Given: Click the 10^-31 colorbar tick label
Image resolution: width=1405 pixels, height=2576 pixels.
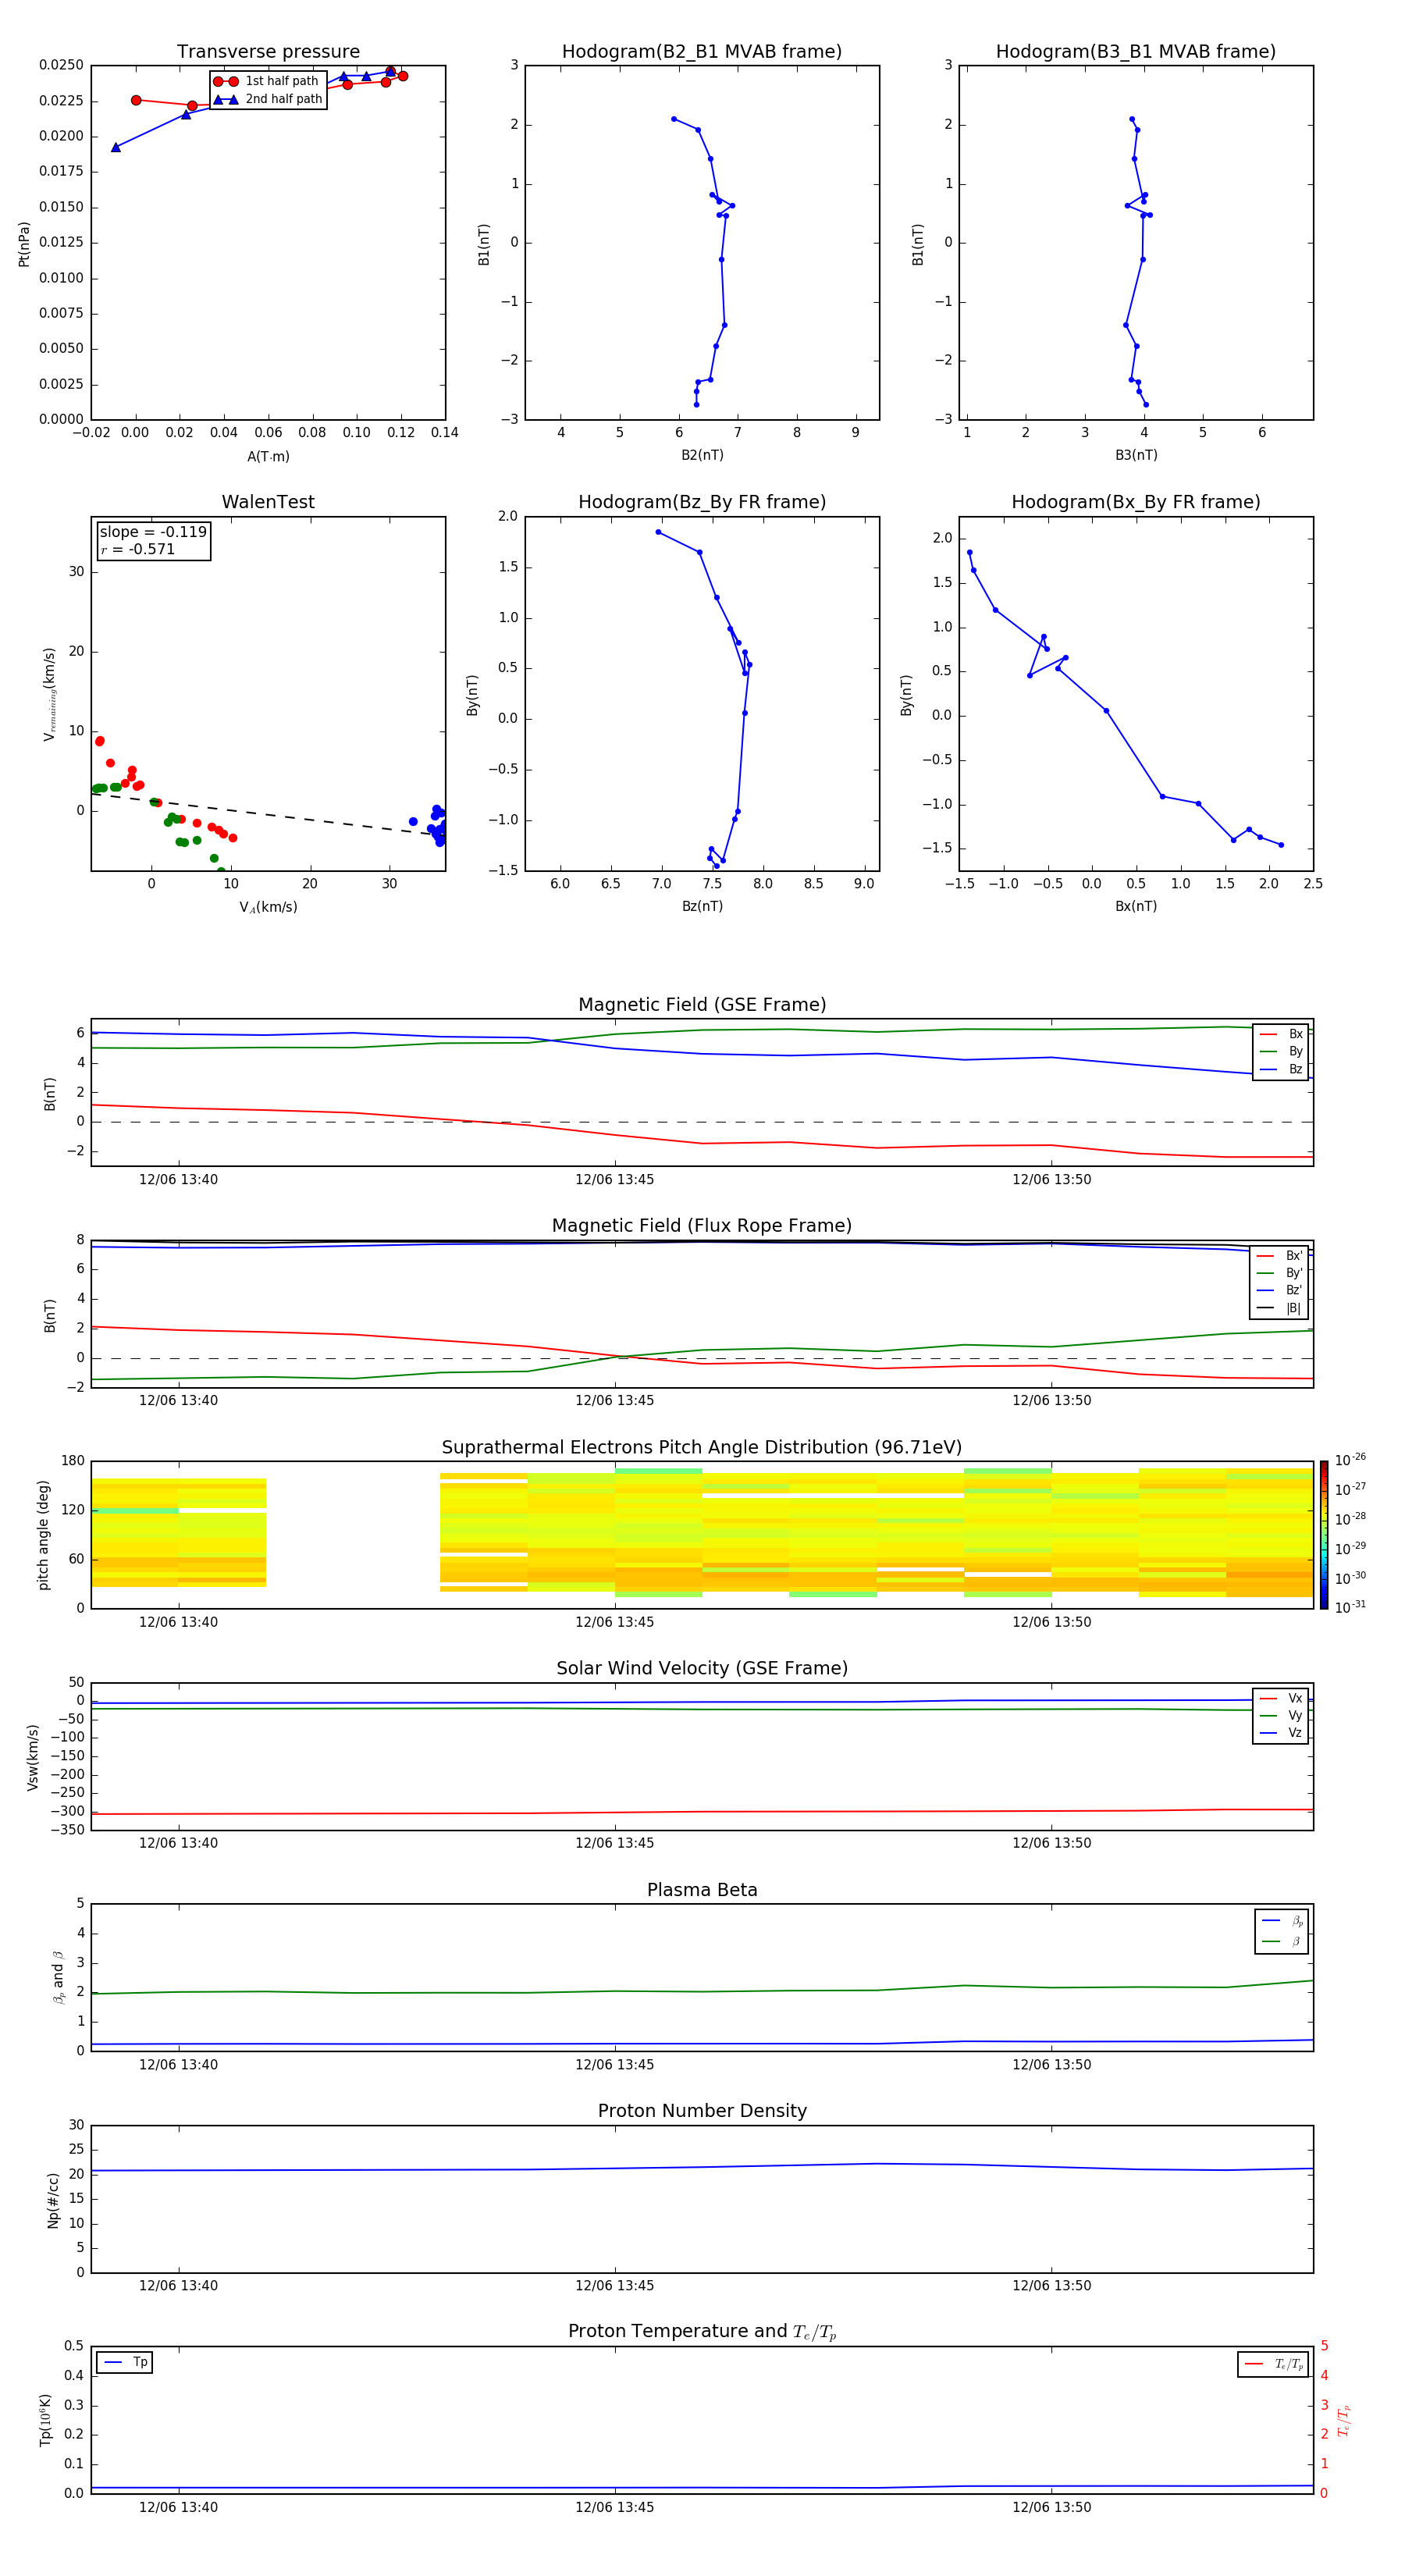Looking at the screenshot, I should [1350, 1607].
